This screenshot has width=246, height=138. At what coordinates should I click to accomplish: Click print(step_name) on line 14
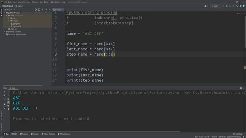(85, 80)
